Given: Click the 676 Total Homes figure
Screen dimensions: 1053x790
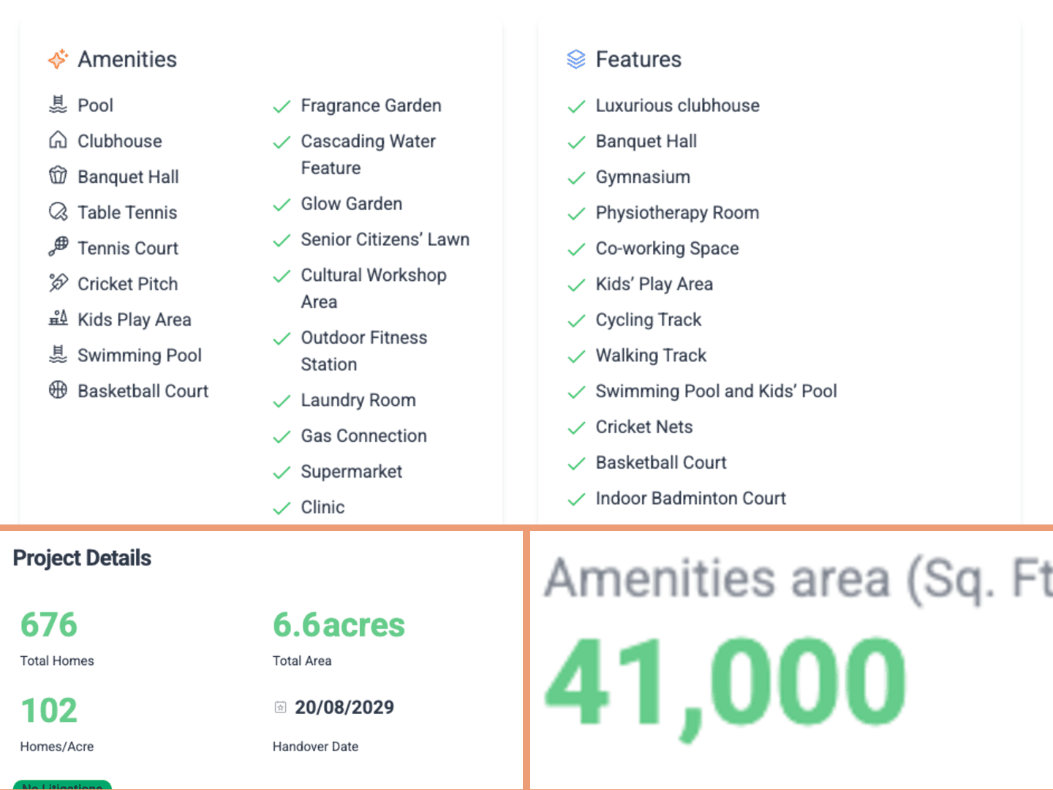Looking at the screenshot, I should pos(49,625).
